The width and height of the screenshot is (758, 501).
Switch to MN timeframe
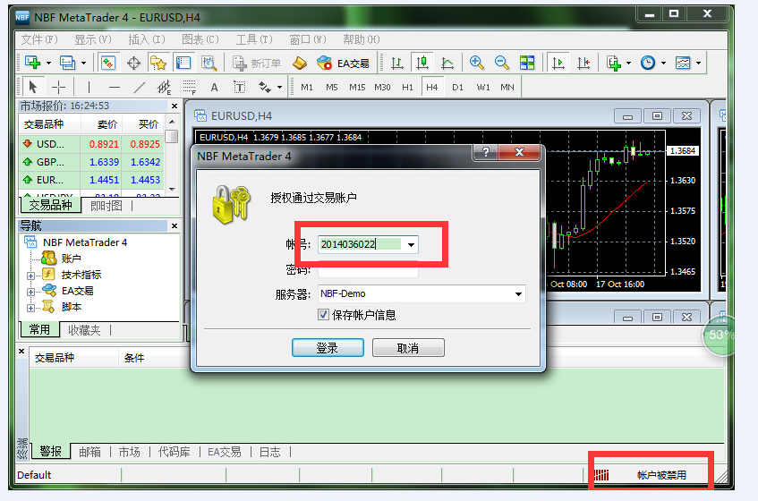[x=507, y=88]
